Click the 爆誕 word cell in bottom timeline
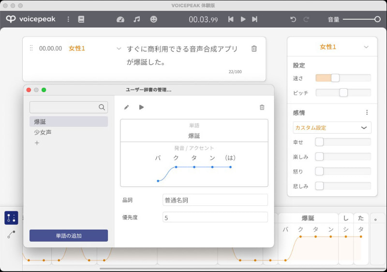Image resolution: width=387 pixels, height=272 pixels. tap(308, 218)
